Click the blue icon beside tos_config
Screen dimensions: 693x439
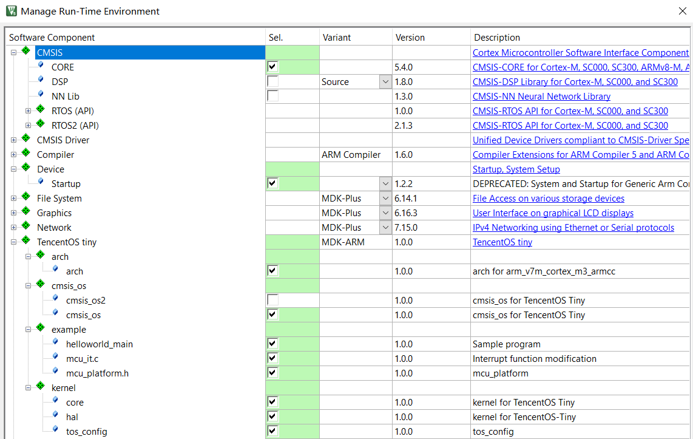coord(55,430)
